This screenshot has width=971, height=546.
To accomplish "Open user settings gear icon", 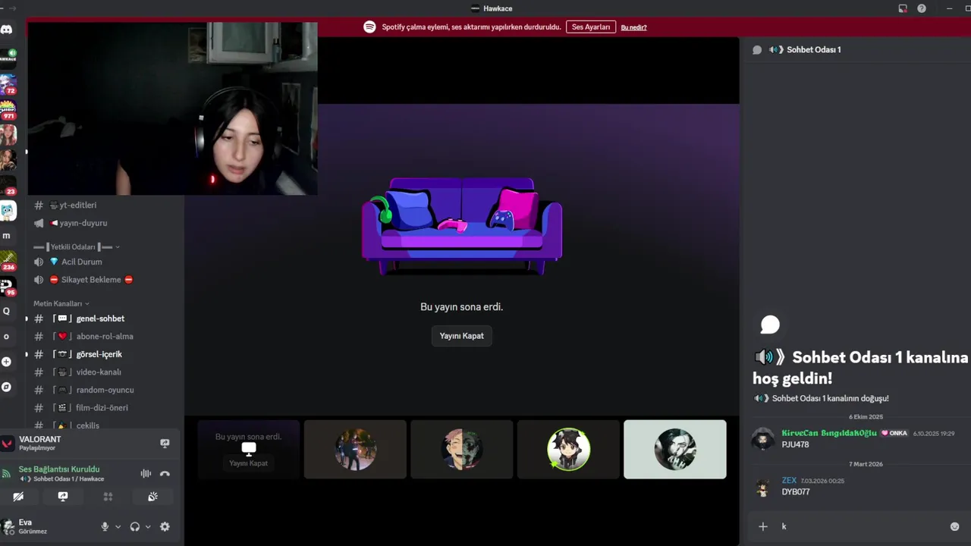I will click(x=165, y=526).
